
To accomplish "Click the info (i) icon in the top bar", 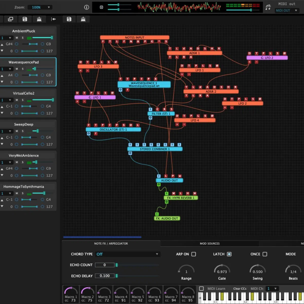I will 86,7.
